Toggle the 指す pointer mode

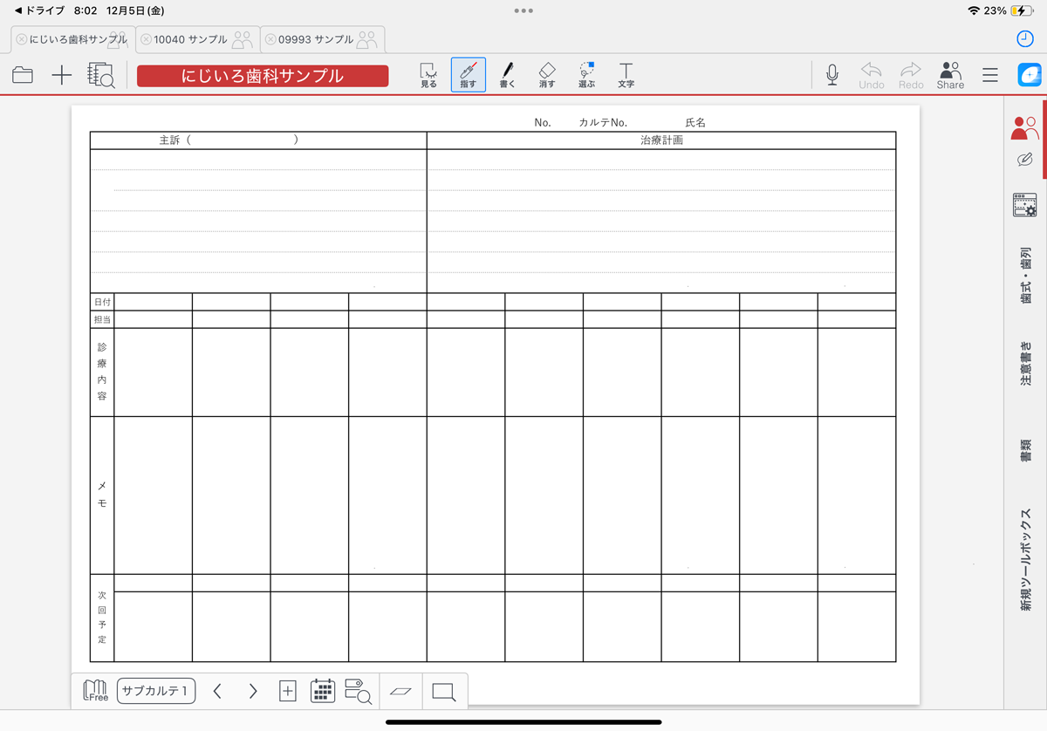pyautogui.click(x=469, y=75)
